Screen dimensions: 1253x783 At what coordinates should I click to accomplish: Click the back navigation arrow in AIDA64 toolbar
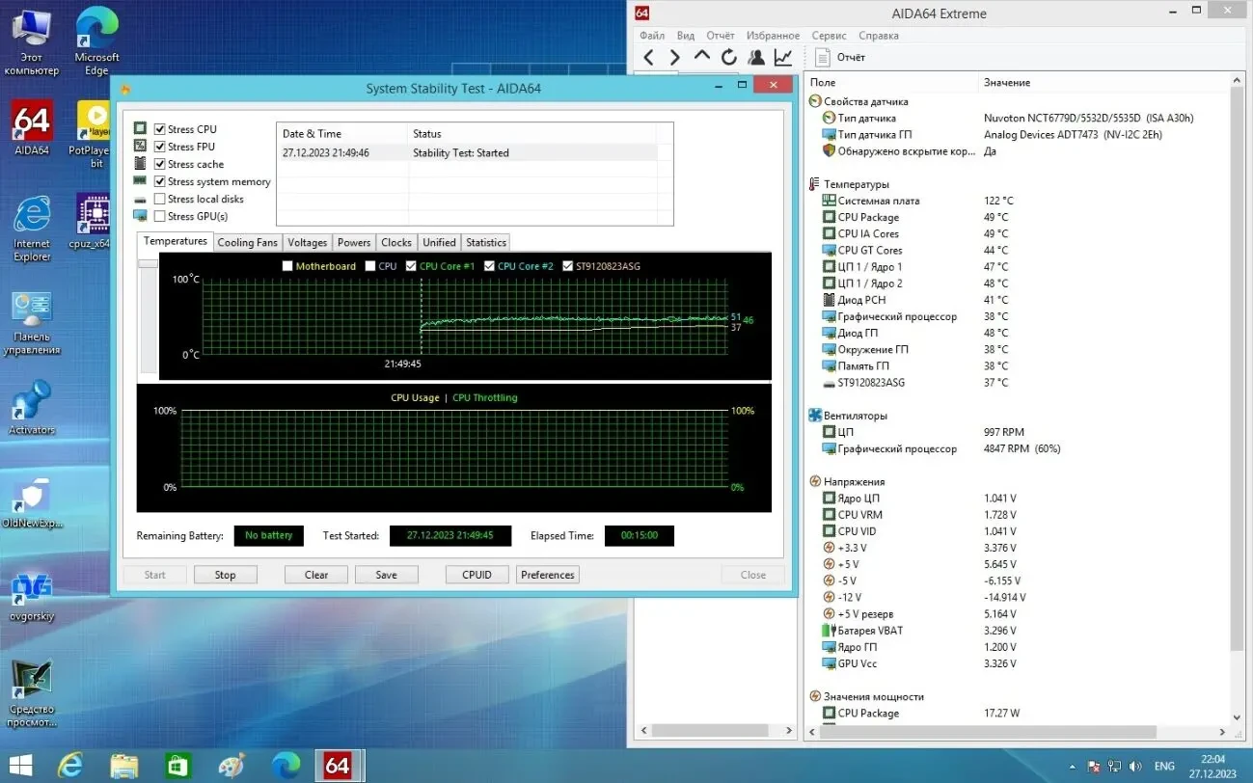[648, 57]
